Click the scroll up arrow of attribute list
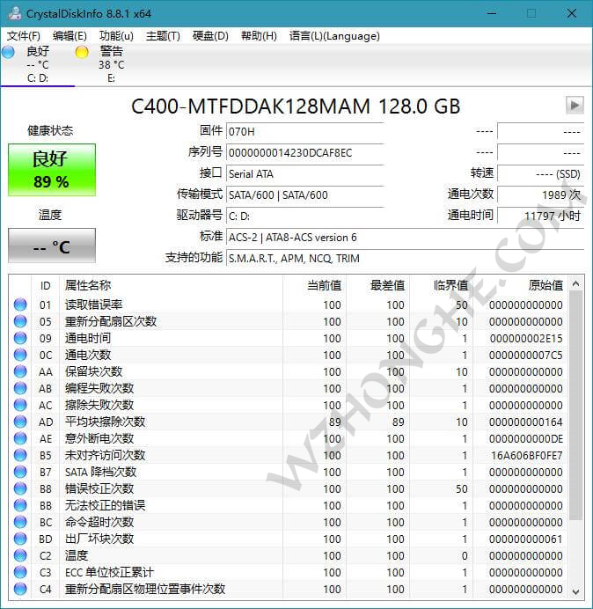This screenshot has width=593, height=609. (x=576, y=284)
